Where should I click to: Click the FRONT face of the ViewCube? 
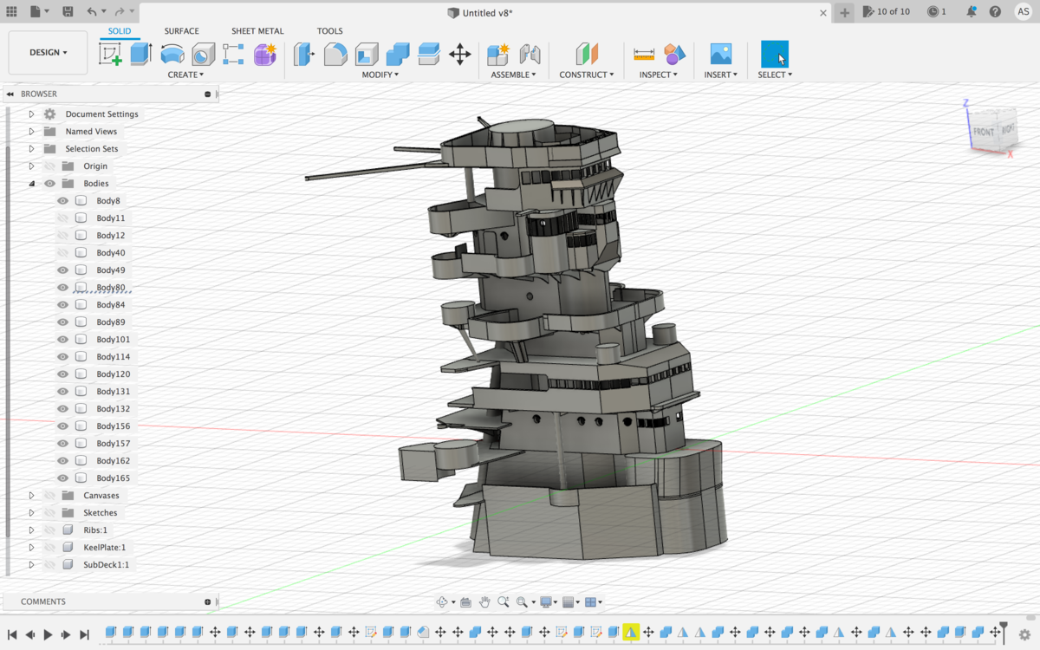pyautogui.click(x=983, y=132)
